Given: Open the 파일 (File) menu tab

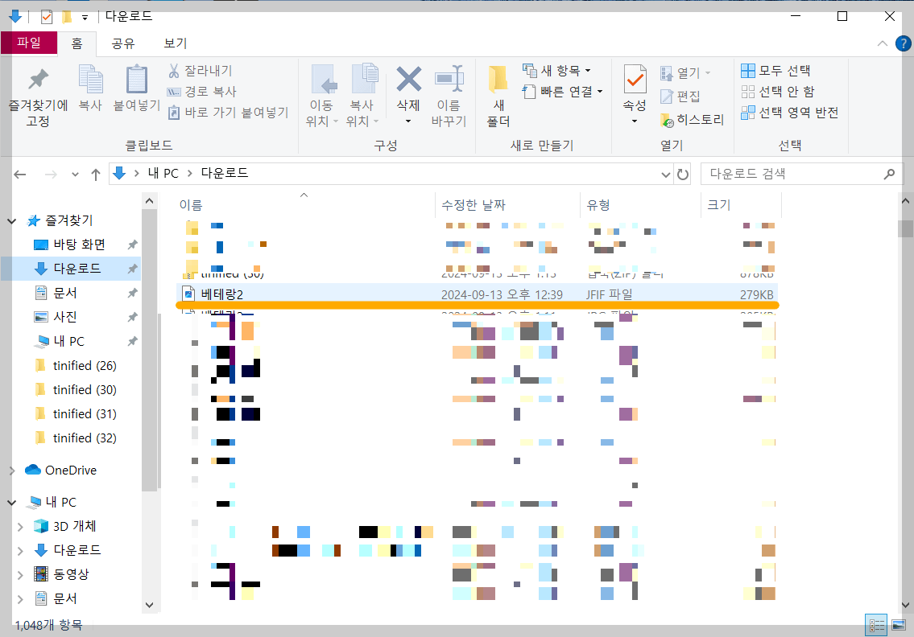Looking at the screenshot, I should pos(28,43).
